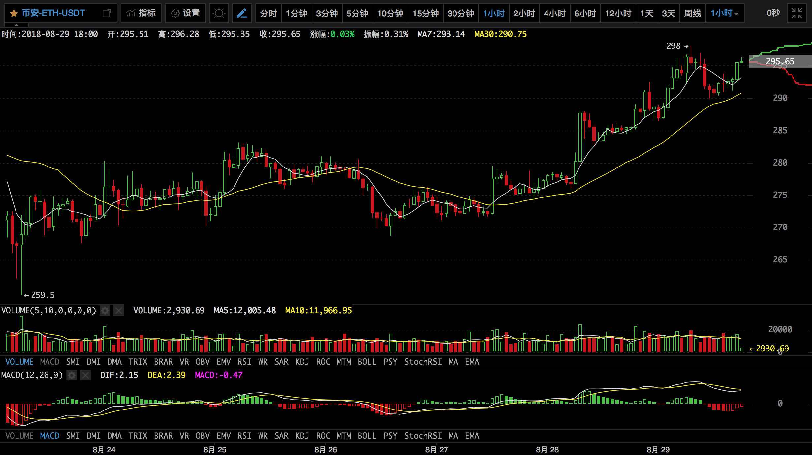The width and height of the screenshot is (812, 455).
Task: Switch volume panel to OBV
Action: pyautogui.click(x=203, y=362)
